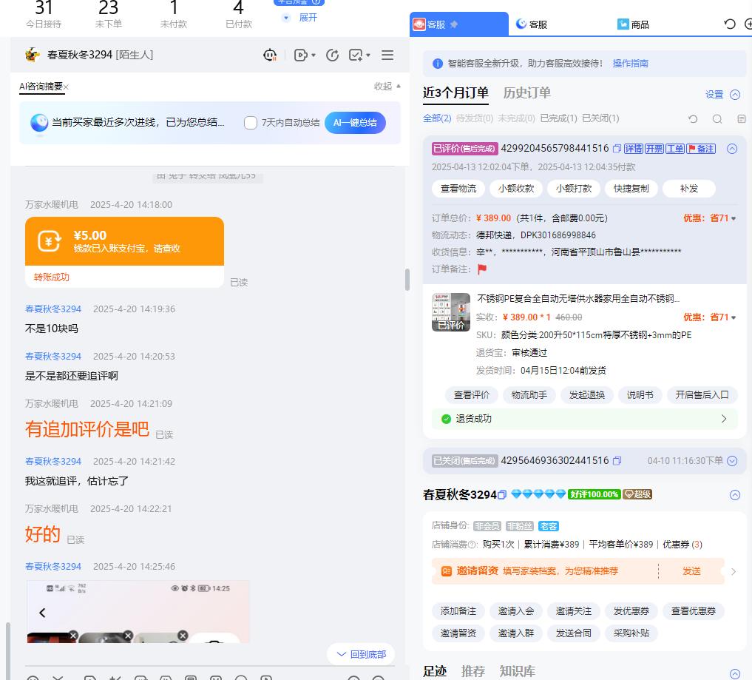The height and width of the screenshot is (680, 752).
Task: Open the 商品 tab
Action: coord(634,24)
